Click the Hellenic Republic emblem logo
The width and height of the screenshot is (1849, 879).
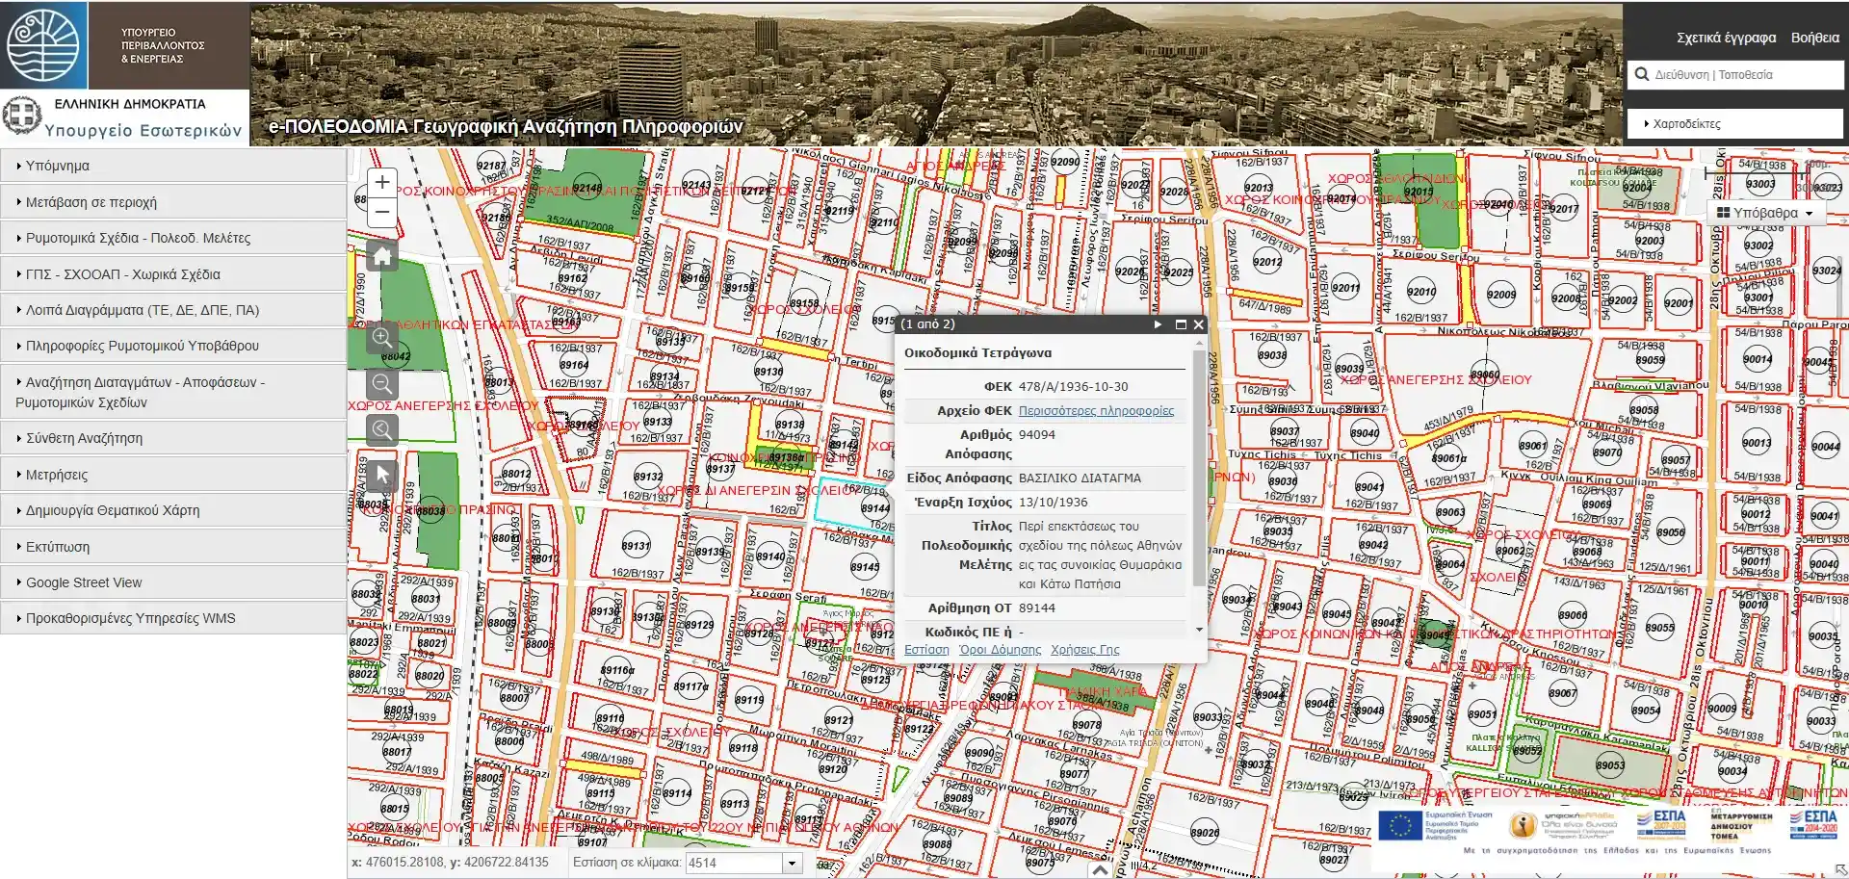[21, 117]
